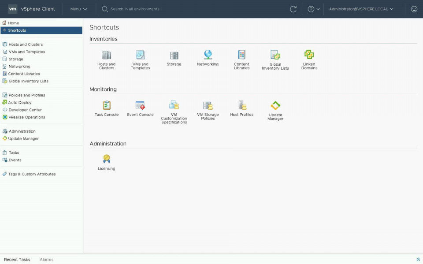
Task: Click the refresh icon in top bar
Action: click(x=293, y=9)
